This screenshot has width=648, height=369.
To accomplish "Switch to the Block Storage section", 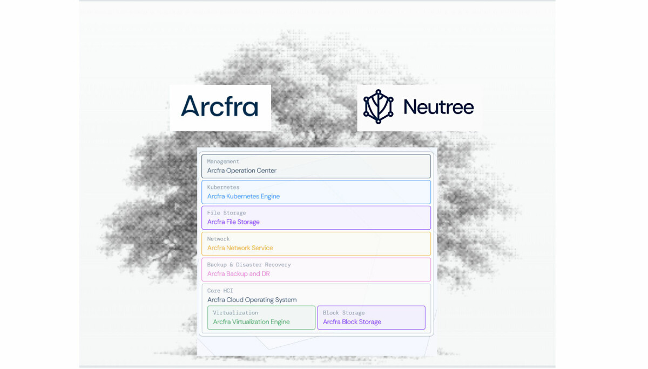I will [x=345, y=312].
